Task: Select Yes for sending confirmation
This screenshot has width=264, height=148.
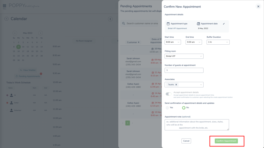Action: click(x=167, y=108)
